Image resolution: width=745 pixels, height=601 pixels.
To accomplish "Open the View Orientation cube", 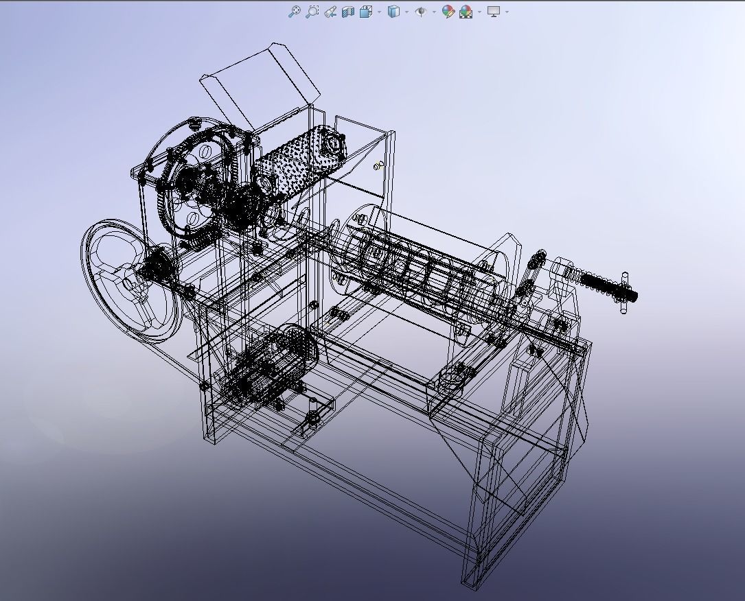I will click(x=366, y=12).
